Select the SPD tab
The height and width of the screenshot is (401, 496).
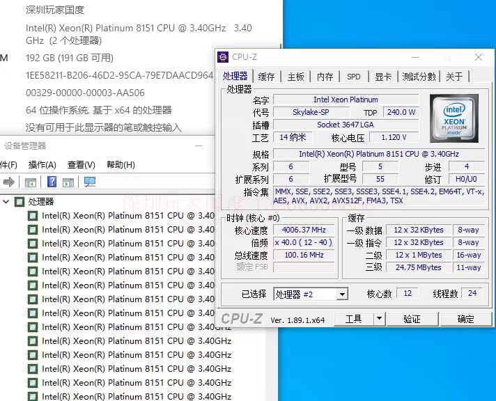click(354, 77)
